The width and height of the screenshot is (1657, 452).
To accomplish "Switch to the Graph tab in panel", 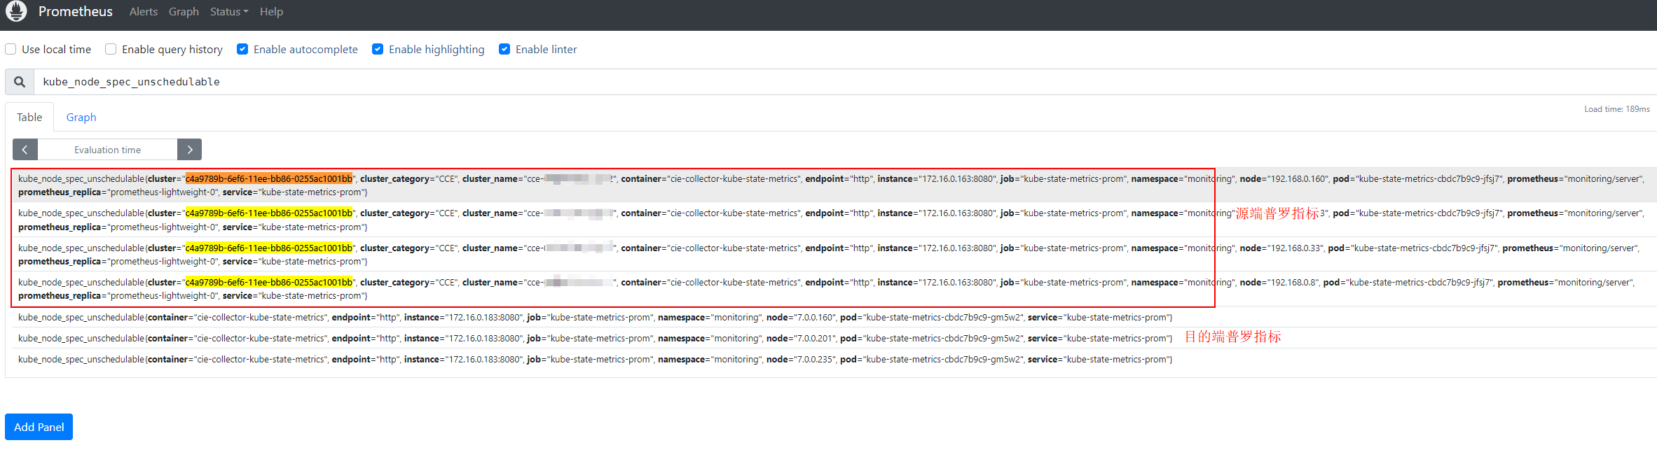I will click(81, 117).
